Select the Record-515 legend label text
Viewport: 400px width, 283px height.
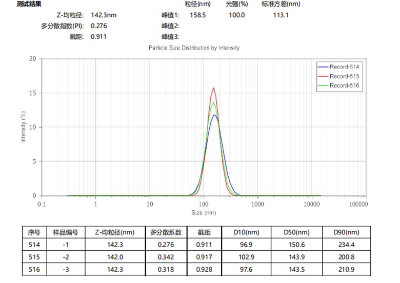coord(344,76)
